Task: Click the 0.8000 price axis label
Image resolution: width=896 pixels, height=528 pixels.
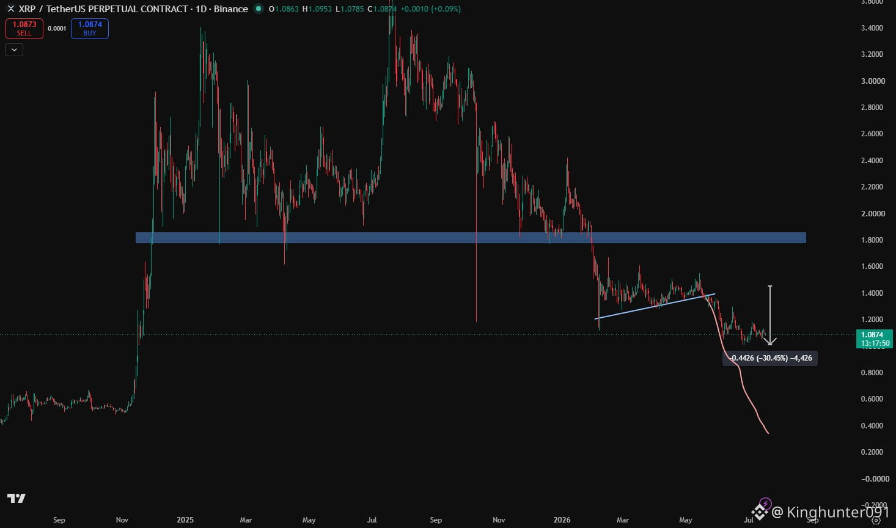Action: [x=872, y=373]
